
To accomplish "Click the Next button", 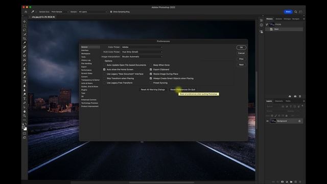I will [x=241, y=65].
